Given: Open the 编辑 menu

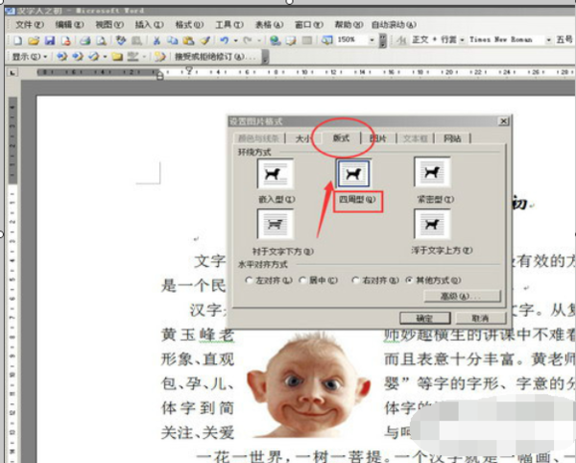Looking at the screenshot, I should 69,25.
